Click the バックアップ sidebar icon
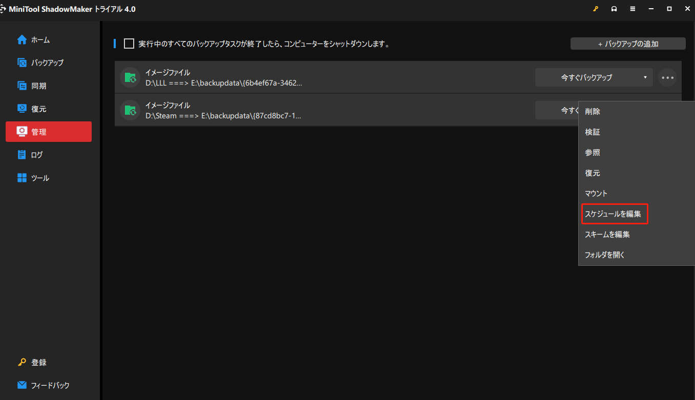 (x=22, y=62)
